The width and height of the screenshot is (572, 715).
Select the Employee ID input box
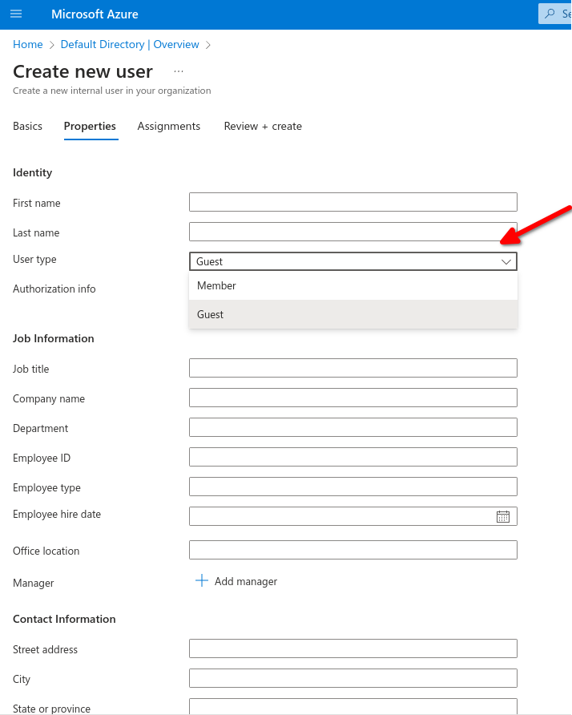point(352,457)
